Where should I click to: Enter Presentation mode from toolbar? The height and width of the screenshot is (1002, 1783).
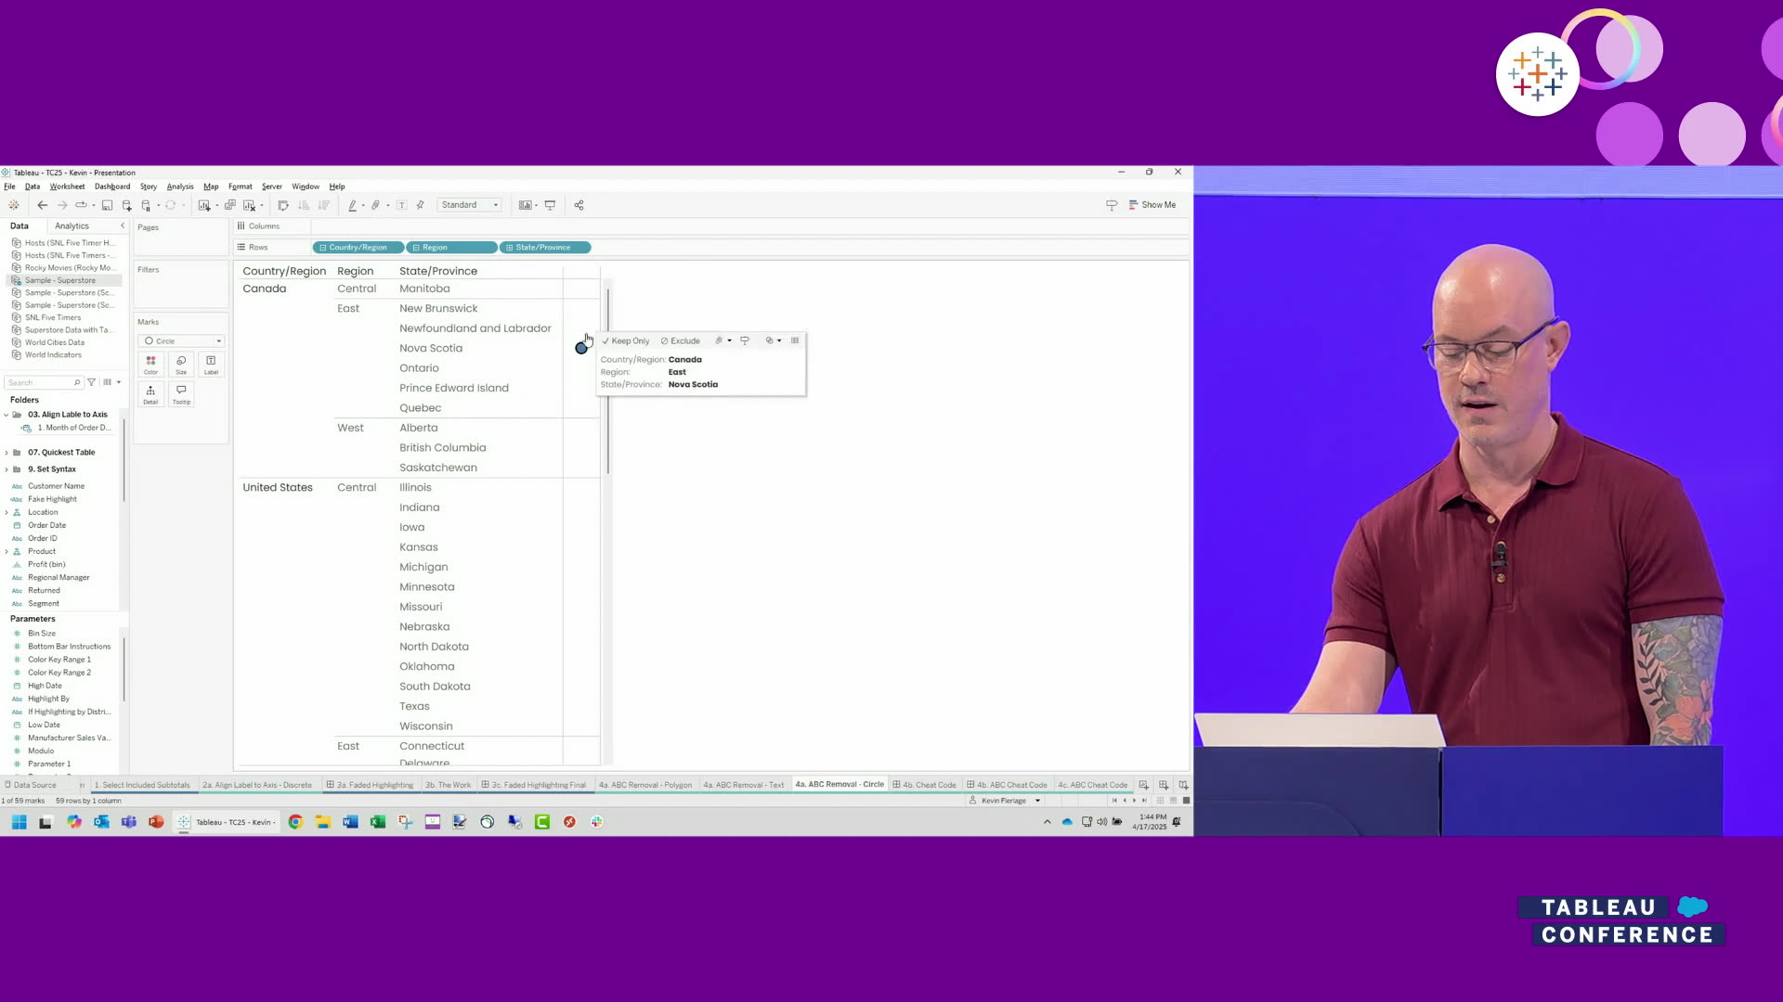550,205
